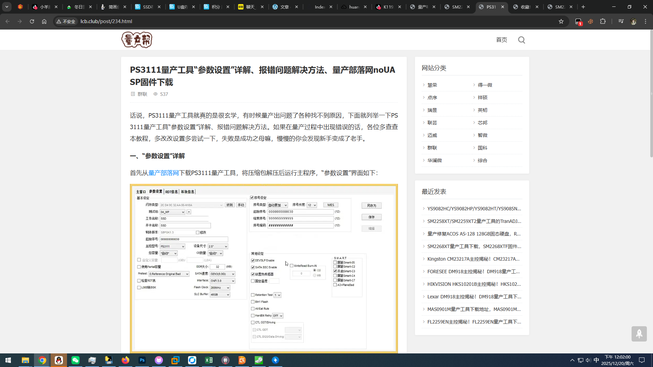Click the scroll-to-top rocket icon
Screen dimensions: 653x367
[x=639, y=334]
